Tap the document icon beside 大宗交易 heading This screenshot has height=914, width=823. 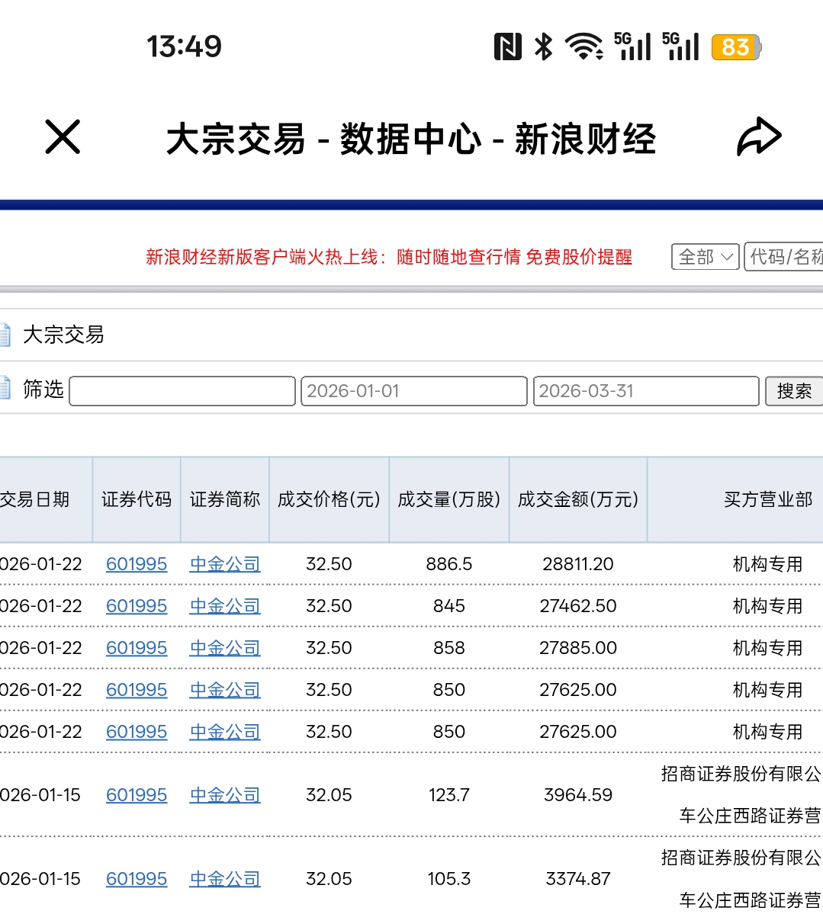[x=5, y=335]
